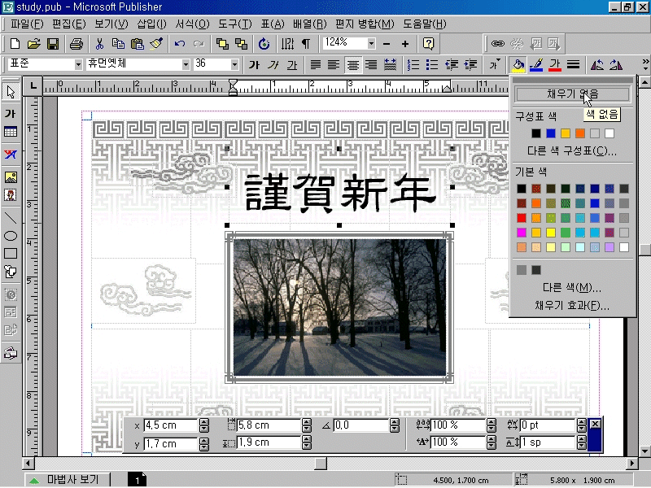The image size is (651, 488).
Task: Toggle left text alignment
Action: click(x=334, y=65)
